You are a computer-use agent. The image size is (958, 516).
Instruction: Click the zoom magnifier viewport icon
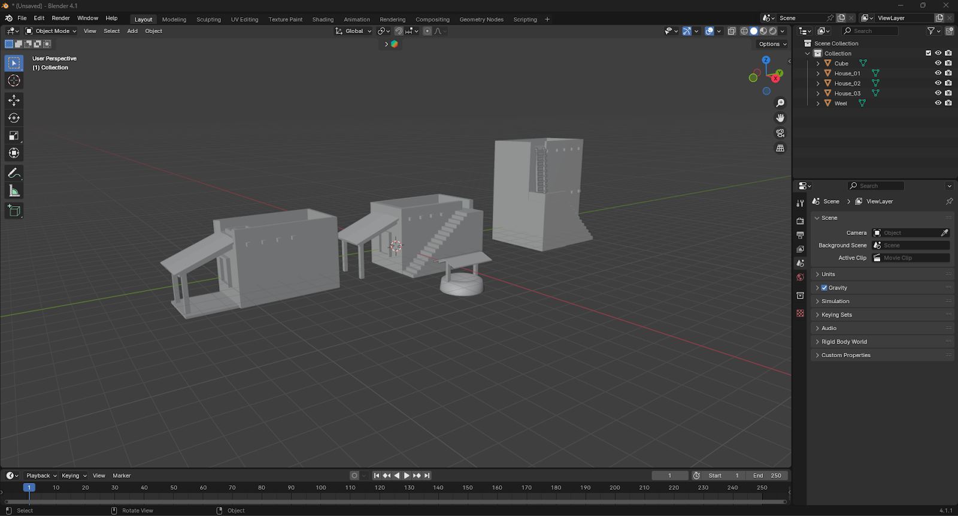pyautogui.click(x=780, y=103)
